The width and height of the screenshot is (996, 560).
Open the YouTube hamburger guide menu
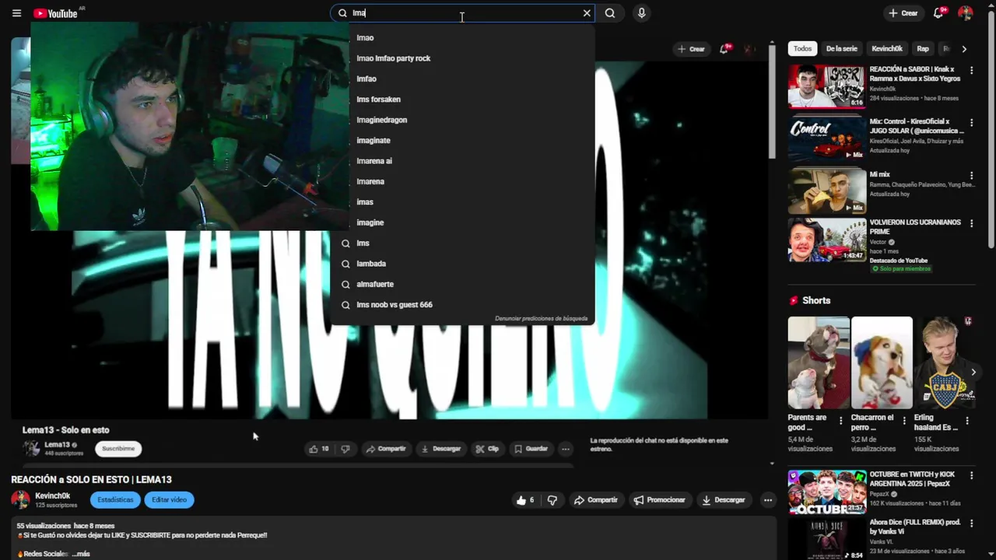tap(16, 13)
